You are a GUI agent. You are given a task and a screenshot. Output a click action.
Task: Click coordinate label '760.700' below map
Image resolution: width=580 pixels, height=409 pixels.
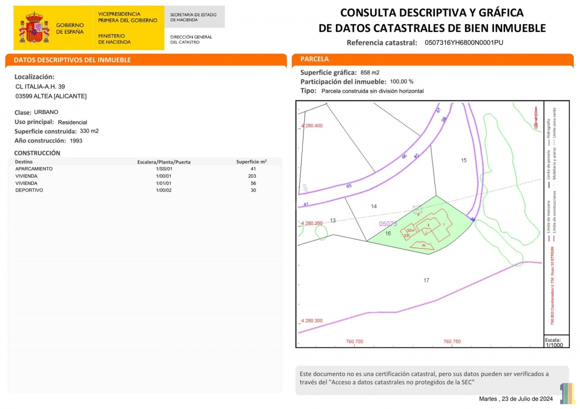(355, 341)
